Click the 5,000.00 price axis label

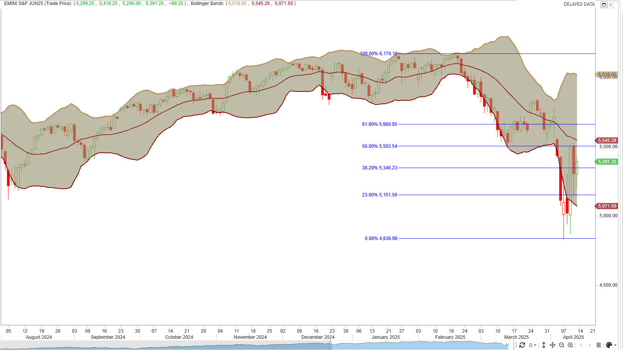coord(608,216)
